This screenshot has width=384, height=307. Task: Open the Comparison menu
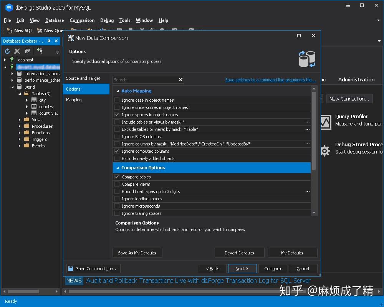tap(82, 20)
